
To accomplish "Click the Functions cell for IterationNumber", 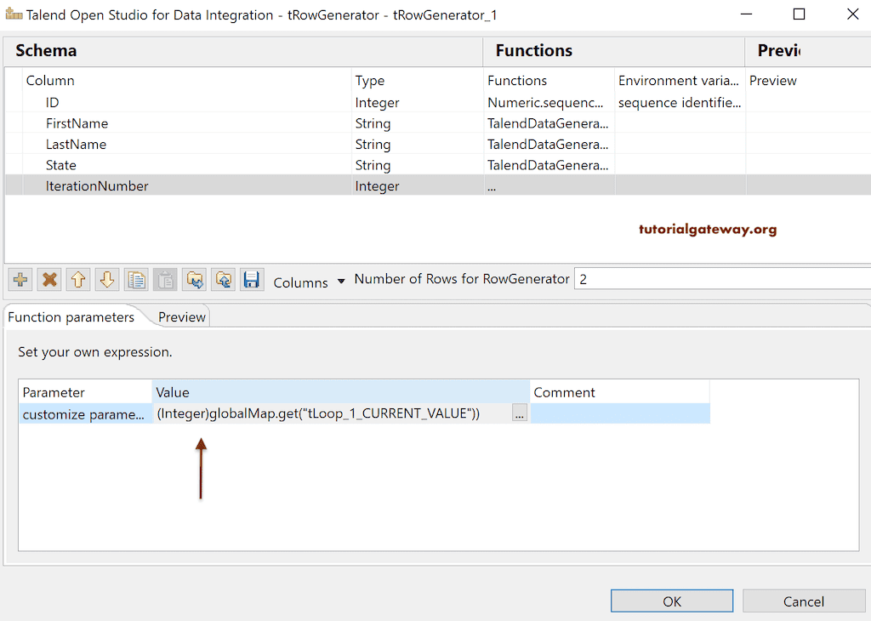I will 548,186.
